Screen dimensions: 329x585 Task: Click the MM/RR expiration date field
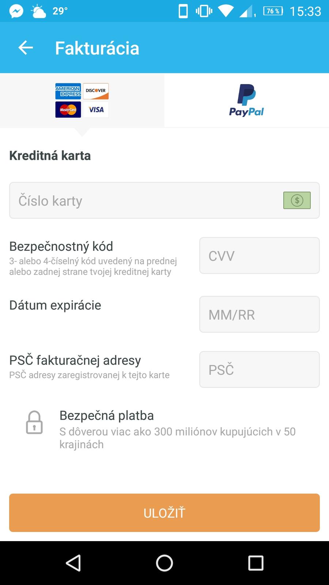click(x=259, y=314)
